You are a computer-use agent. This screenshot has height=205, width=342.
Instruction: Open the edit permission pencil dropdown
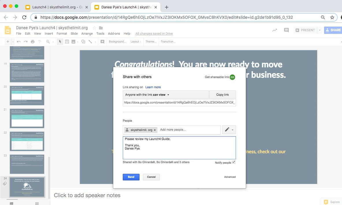(x=229, y=130)
